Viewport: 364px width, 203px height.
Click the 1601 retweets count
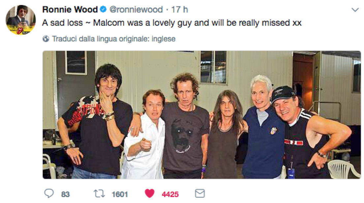tap(120, 194)
